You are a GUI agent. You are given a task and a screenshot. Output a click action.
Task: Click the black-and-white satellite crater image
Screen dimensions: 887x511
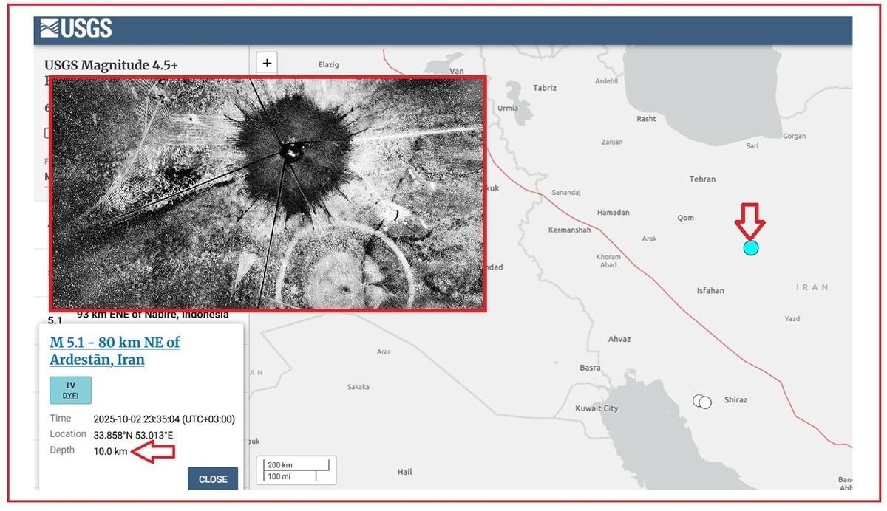pos(268,193)
